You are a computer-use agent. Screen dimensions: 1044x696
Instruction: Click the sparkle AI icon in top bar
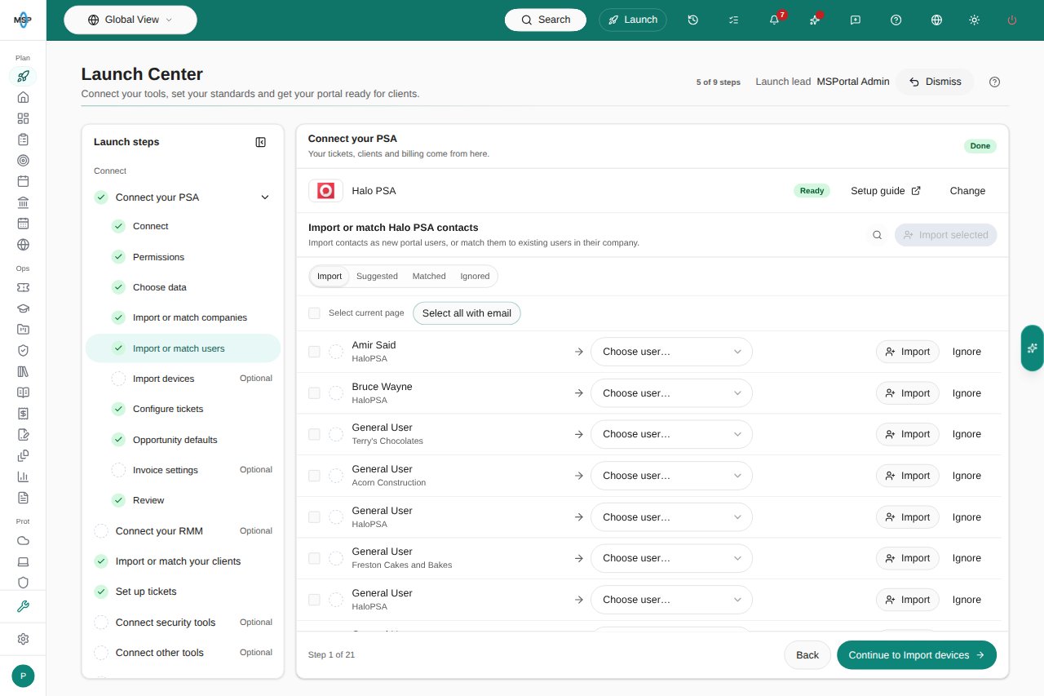click(x=815, y=20)
